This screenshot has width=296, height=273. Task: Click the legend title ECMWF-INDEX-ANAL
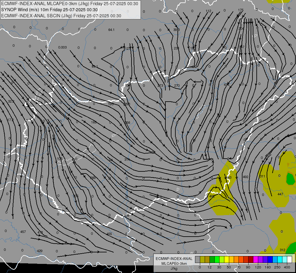click(174, 259)
